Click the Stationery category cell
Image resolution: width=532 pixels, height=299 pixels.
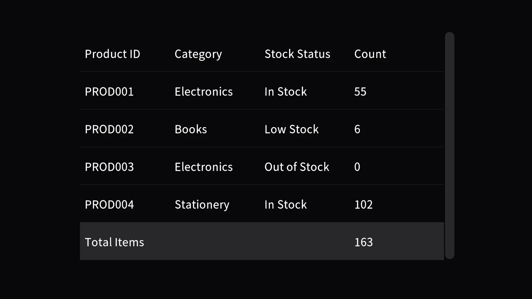click(x=202, y=205)
